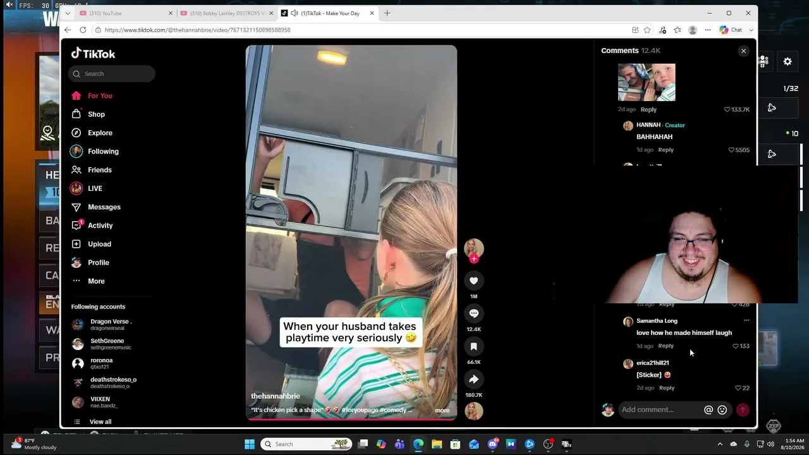This screenshot has width=809, height=455.
Task: Reply to Samantha Long's comment
Action: [666, 346]
